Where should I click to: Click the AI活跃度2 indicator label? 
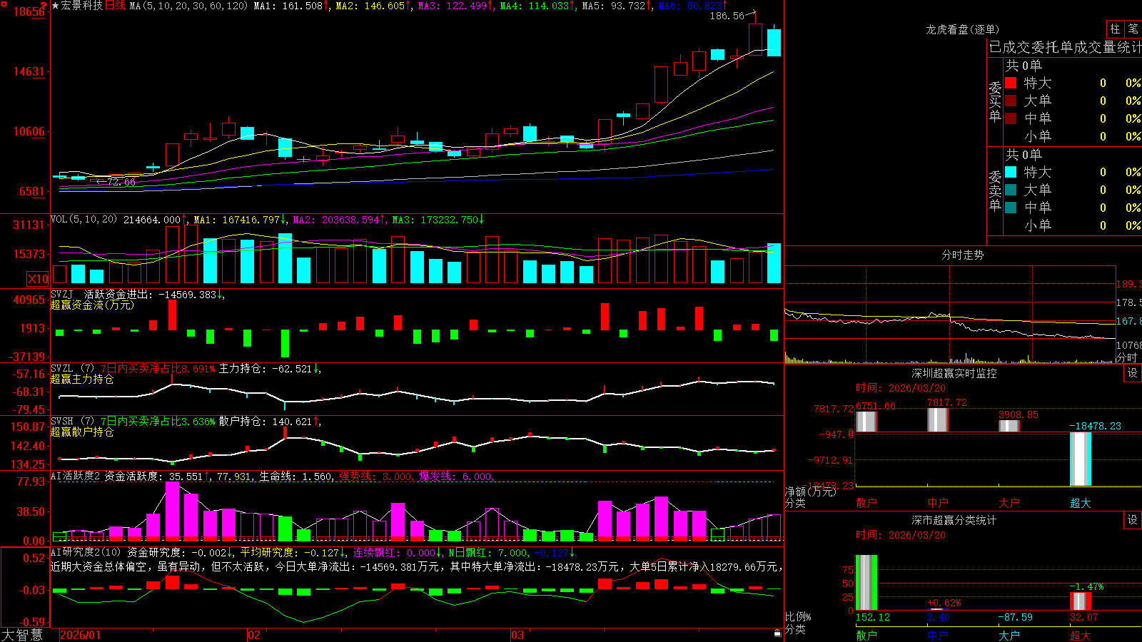(x=75, y=477)
